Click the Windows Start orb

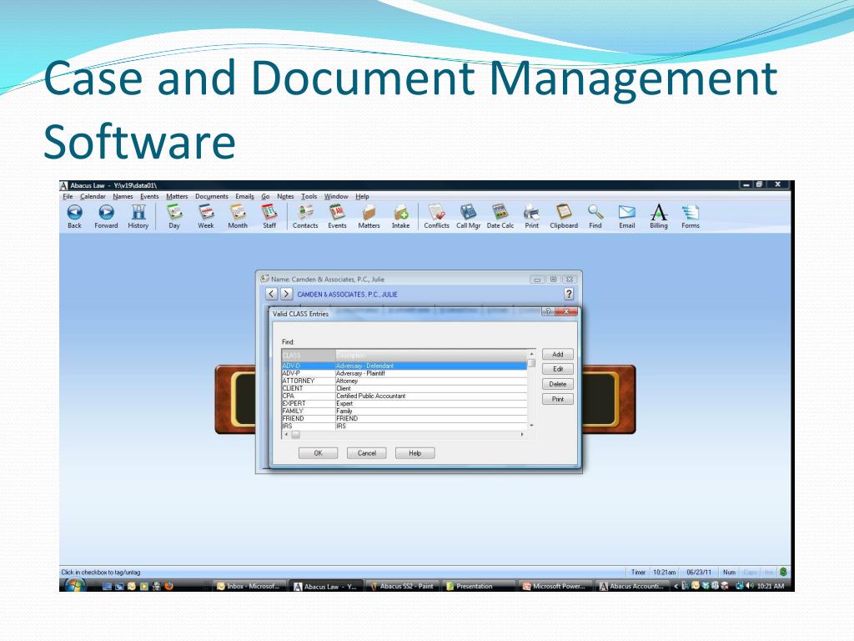75,586
